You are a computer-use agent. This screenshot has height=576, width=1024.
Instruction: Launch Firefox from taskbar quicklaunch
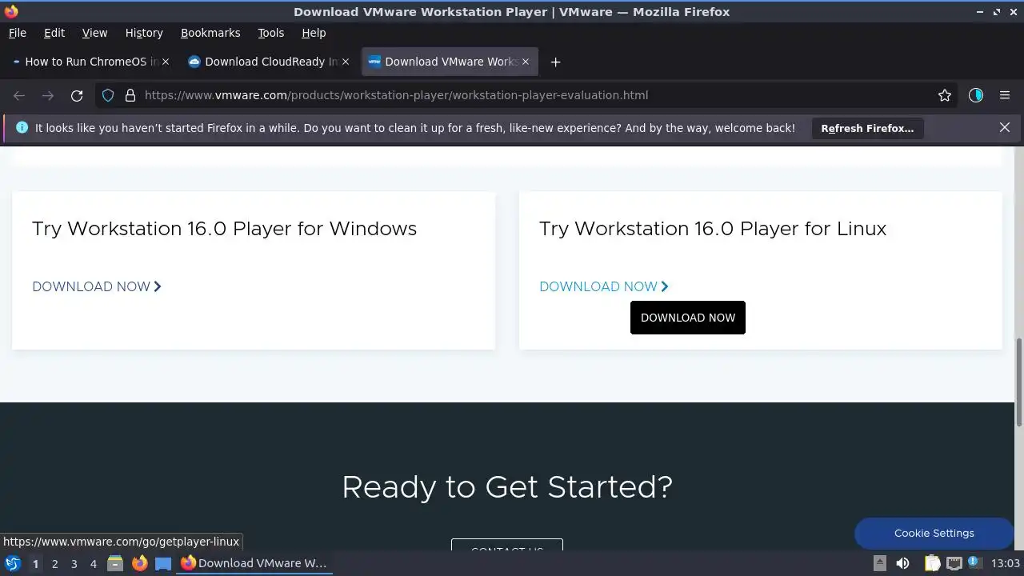tap(139, 563)
